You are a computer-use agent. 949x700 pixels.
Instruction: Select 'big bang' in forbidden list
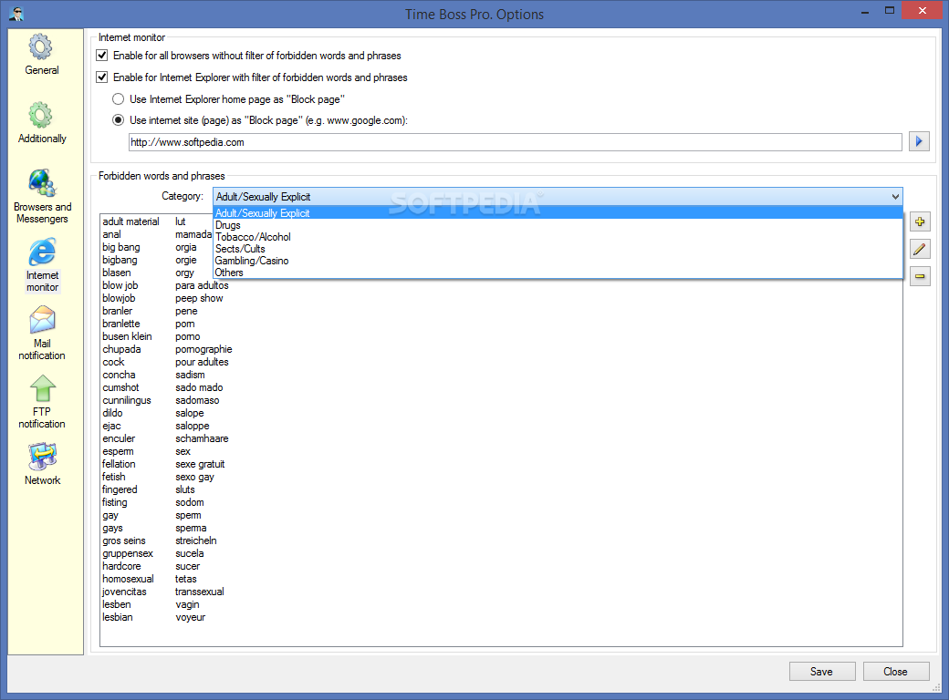coord(121,247)
